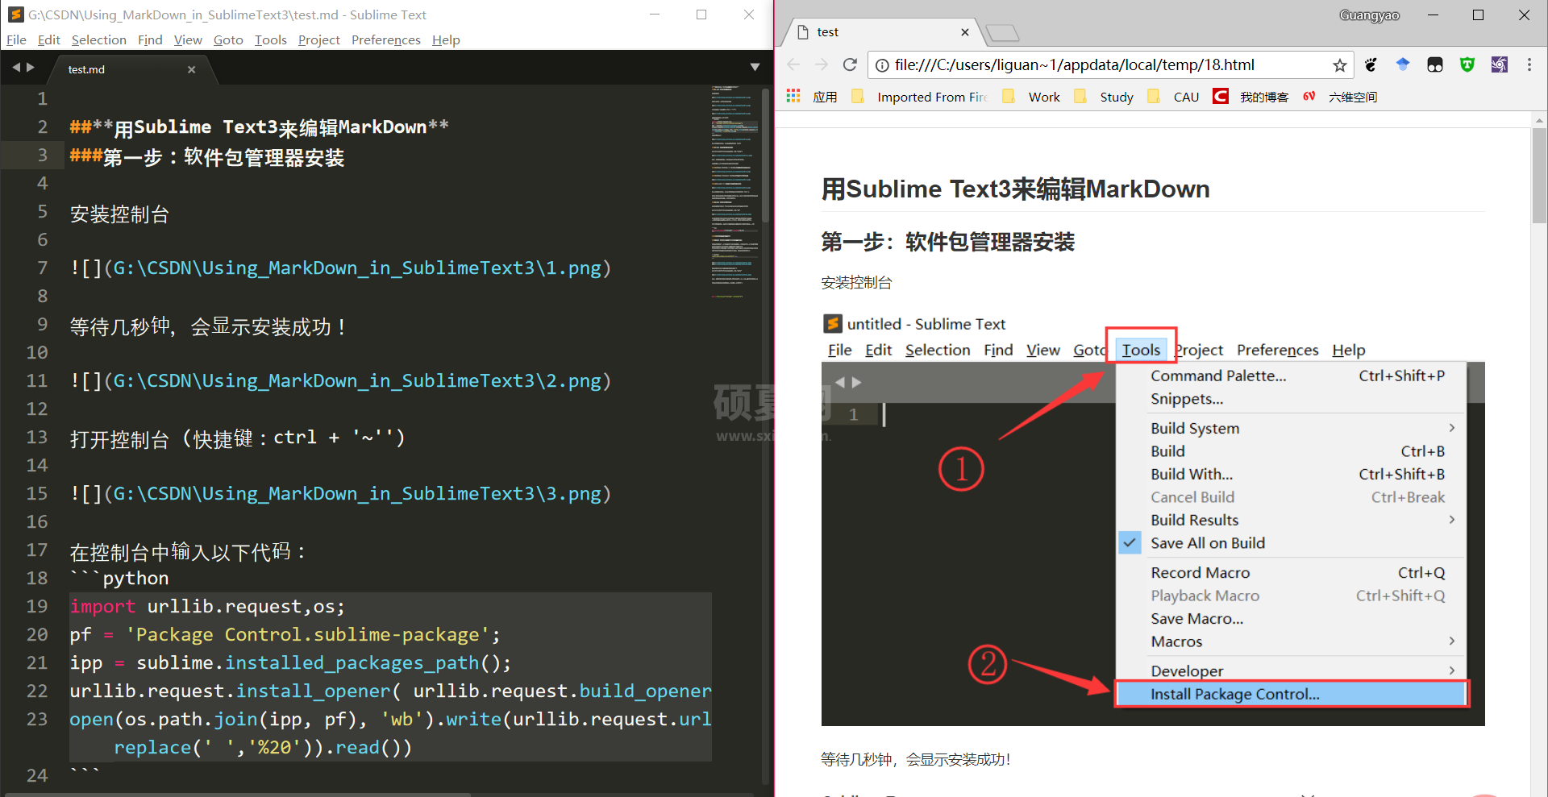Click '等待几秒钟，会显示安装成功!' text in Chrome

click(916, 759)
